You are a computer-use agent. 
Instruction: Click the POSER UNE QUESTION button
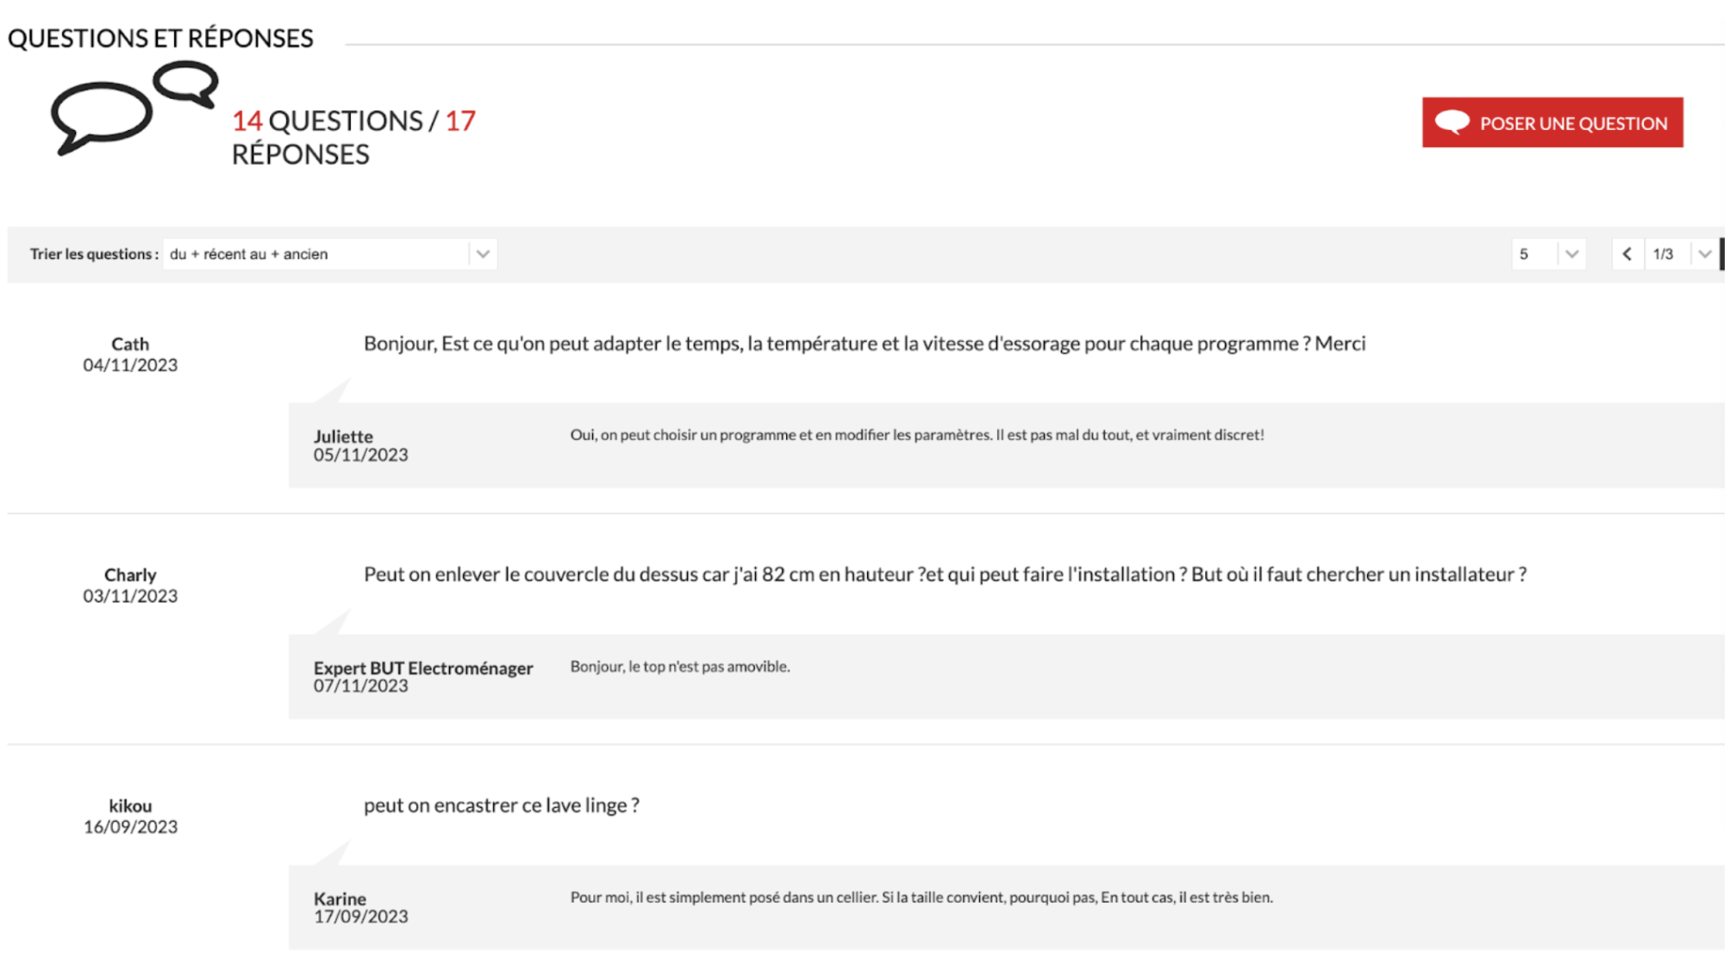pos(1552,122)
